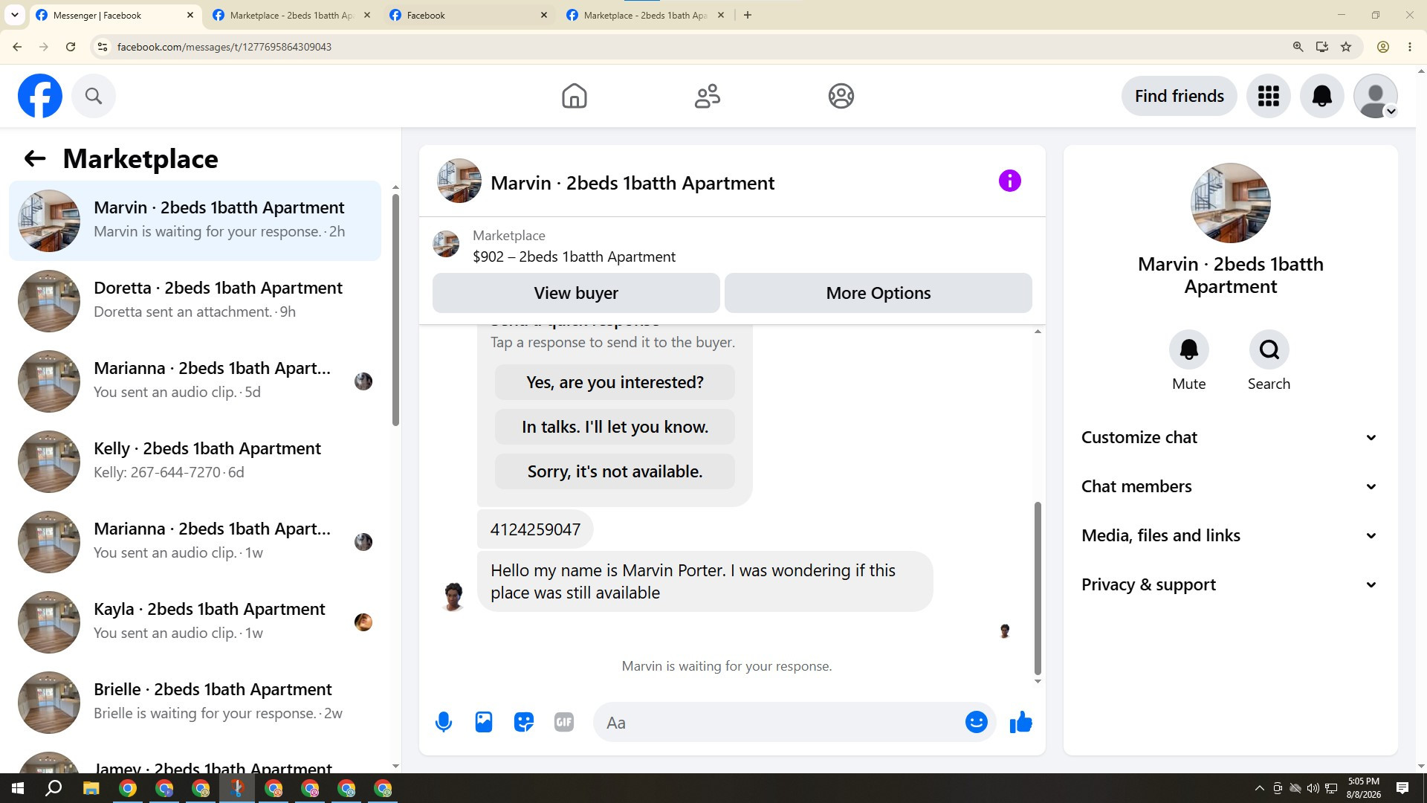The width and height of the screenshot is (1427, 803).
Task: Record a voice clip with the microphone
Action: (x=444, y=722)
